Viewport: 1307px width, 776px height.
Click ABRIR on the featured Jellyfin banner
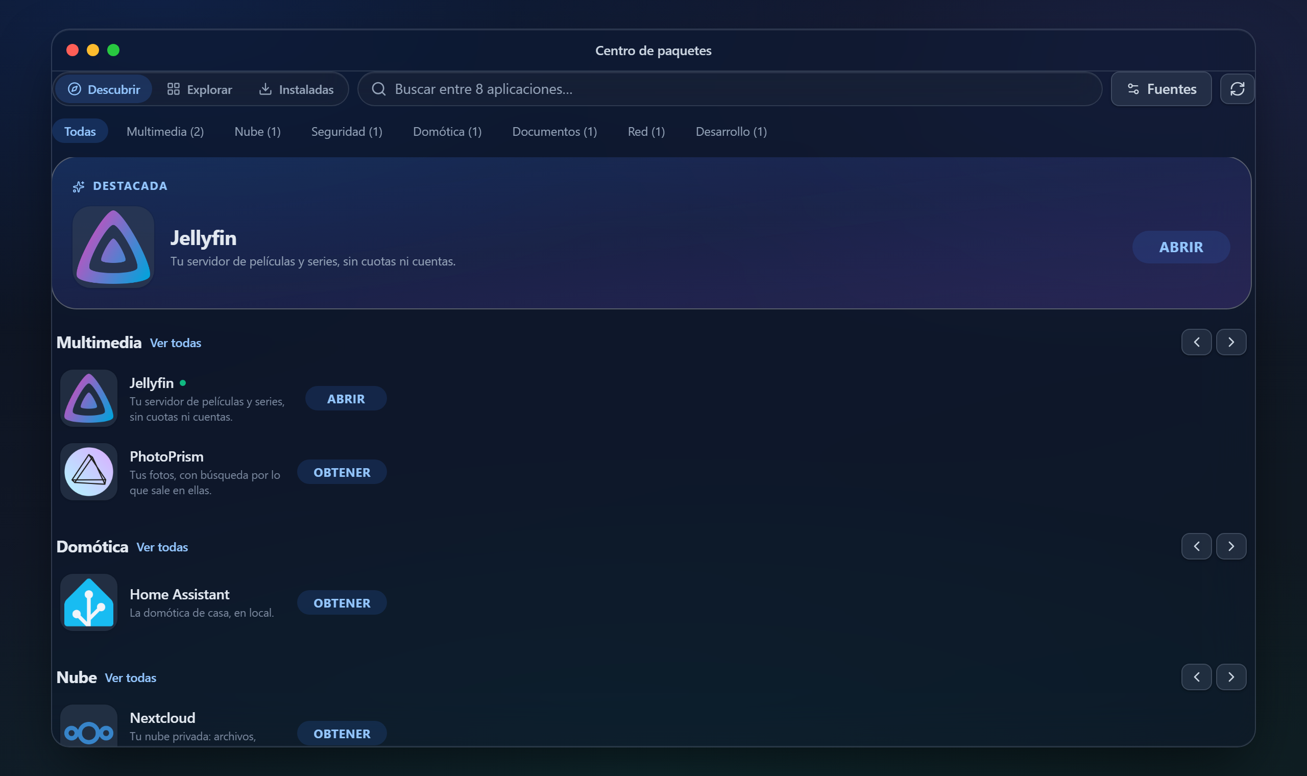coord(1181,247)
